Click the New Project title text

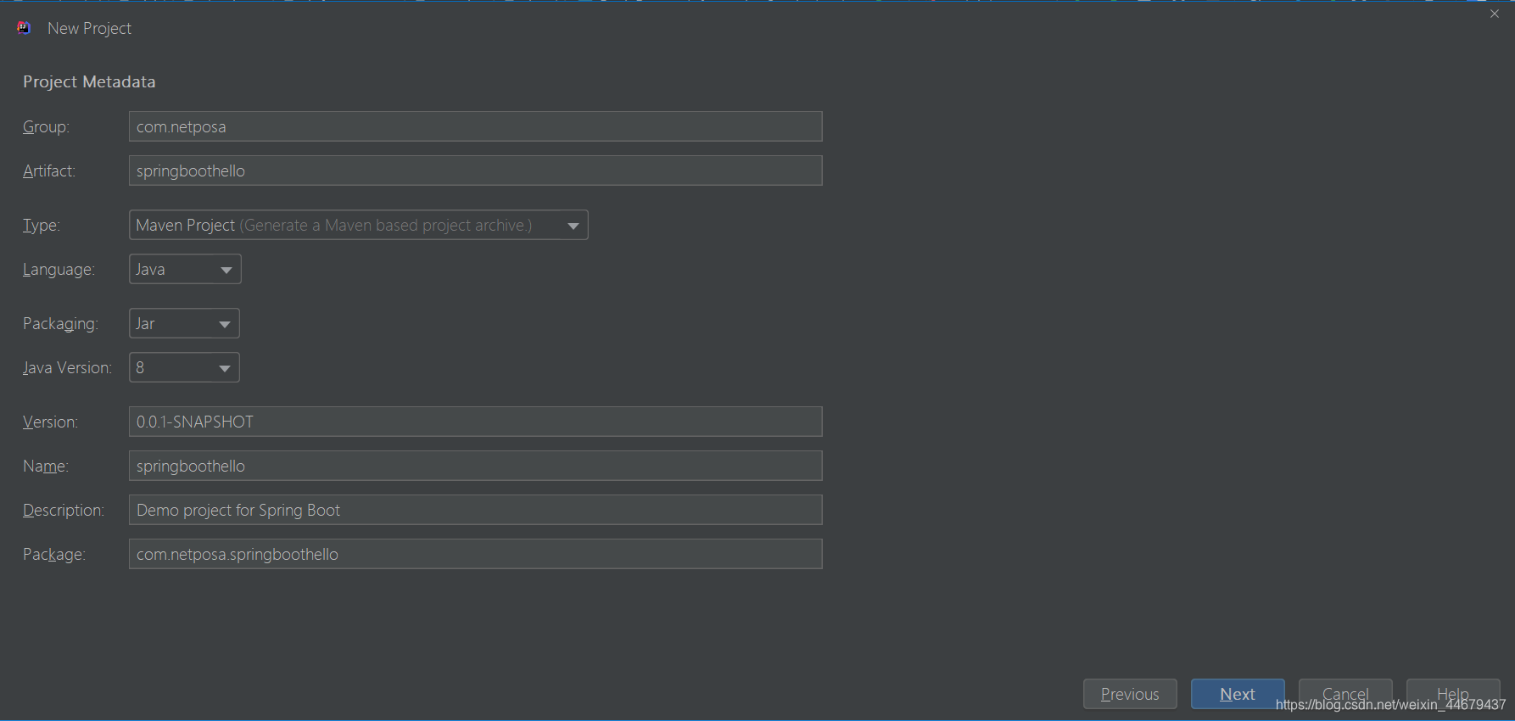tap(89, 28)
